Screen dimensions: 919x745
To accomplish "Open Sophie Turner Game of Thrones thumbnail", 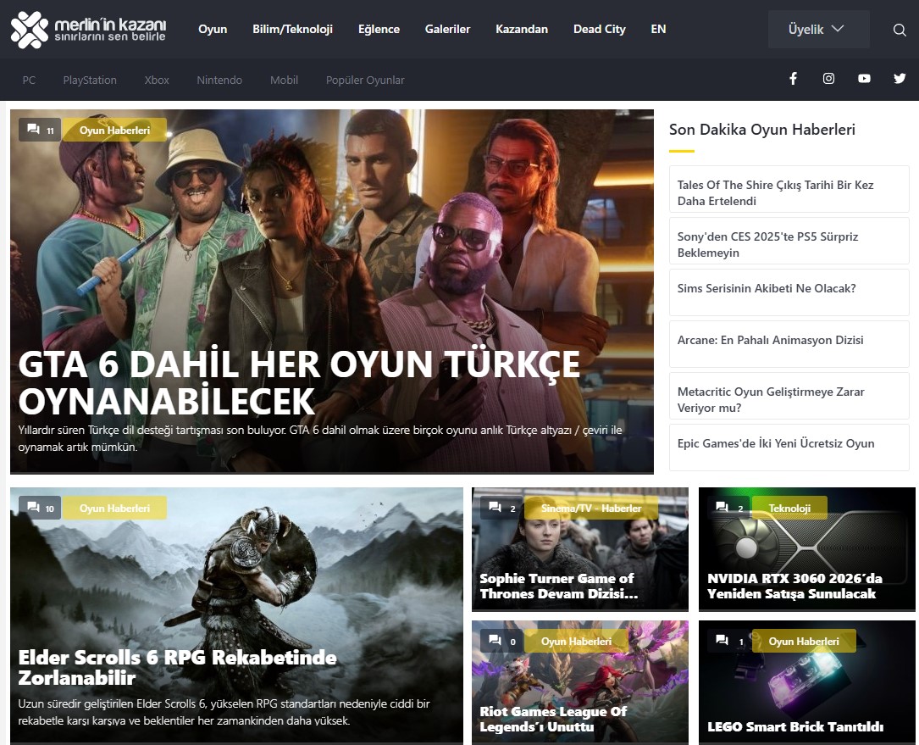I will (579, 547).
